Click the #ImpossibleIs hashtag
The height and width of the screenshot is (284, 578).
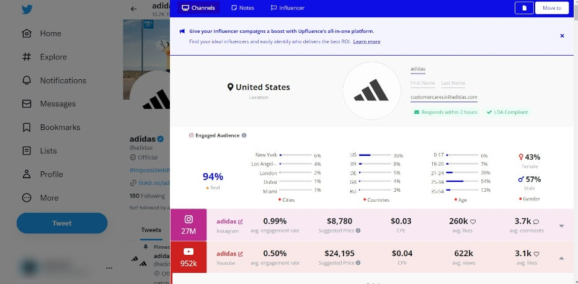(x=149, y=171)
